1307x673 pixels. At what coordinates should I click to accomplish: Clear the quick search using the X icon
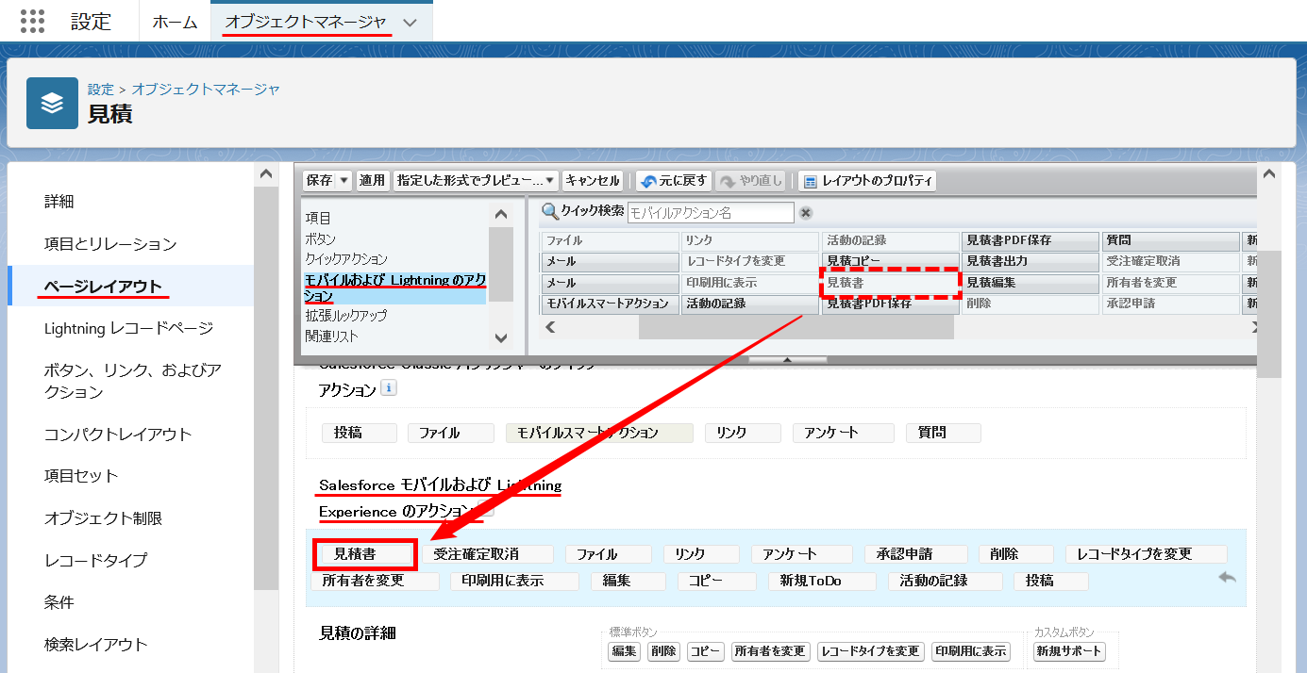tap(807, 211)
